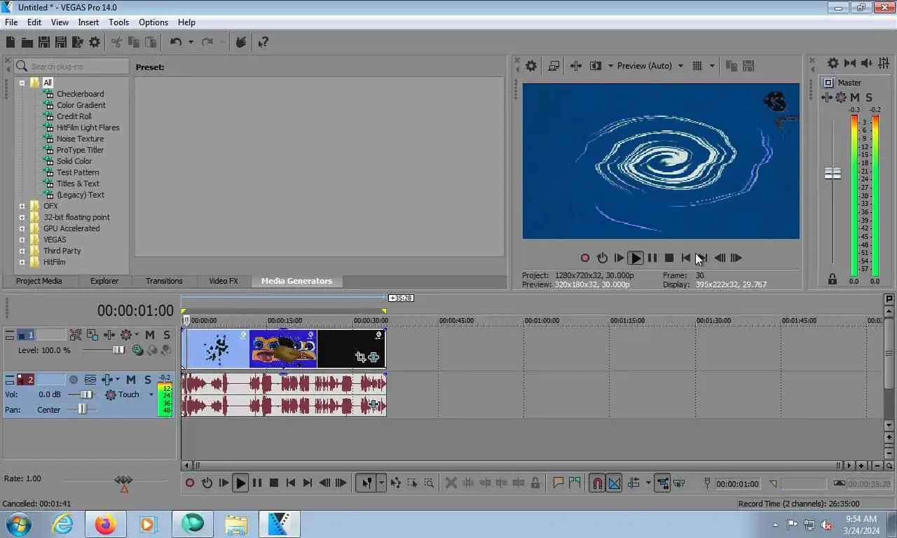The image size is (897, 538).
Task: Click the Insert Region icon in the timeline toolbar
Action: (575, 483)
